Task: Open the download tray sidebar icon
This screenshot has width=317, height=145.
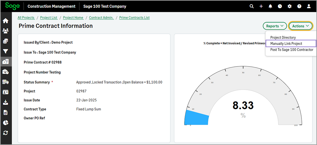Action: tap(6, 102)
